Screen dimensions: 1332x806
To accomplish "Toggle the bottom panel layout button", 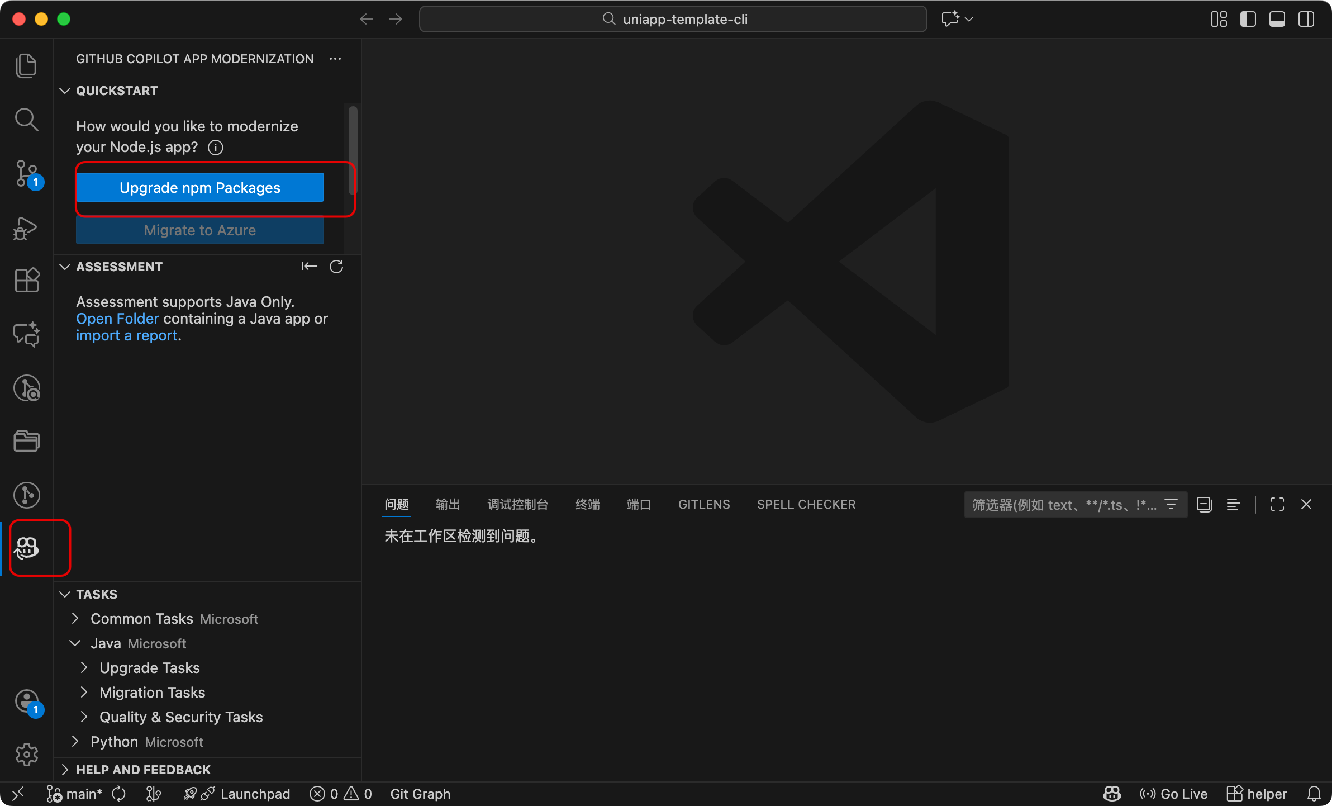I will (x=1277, y=19).
